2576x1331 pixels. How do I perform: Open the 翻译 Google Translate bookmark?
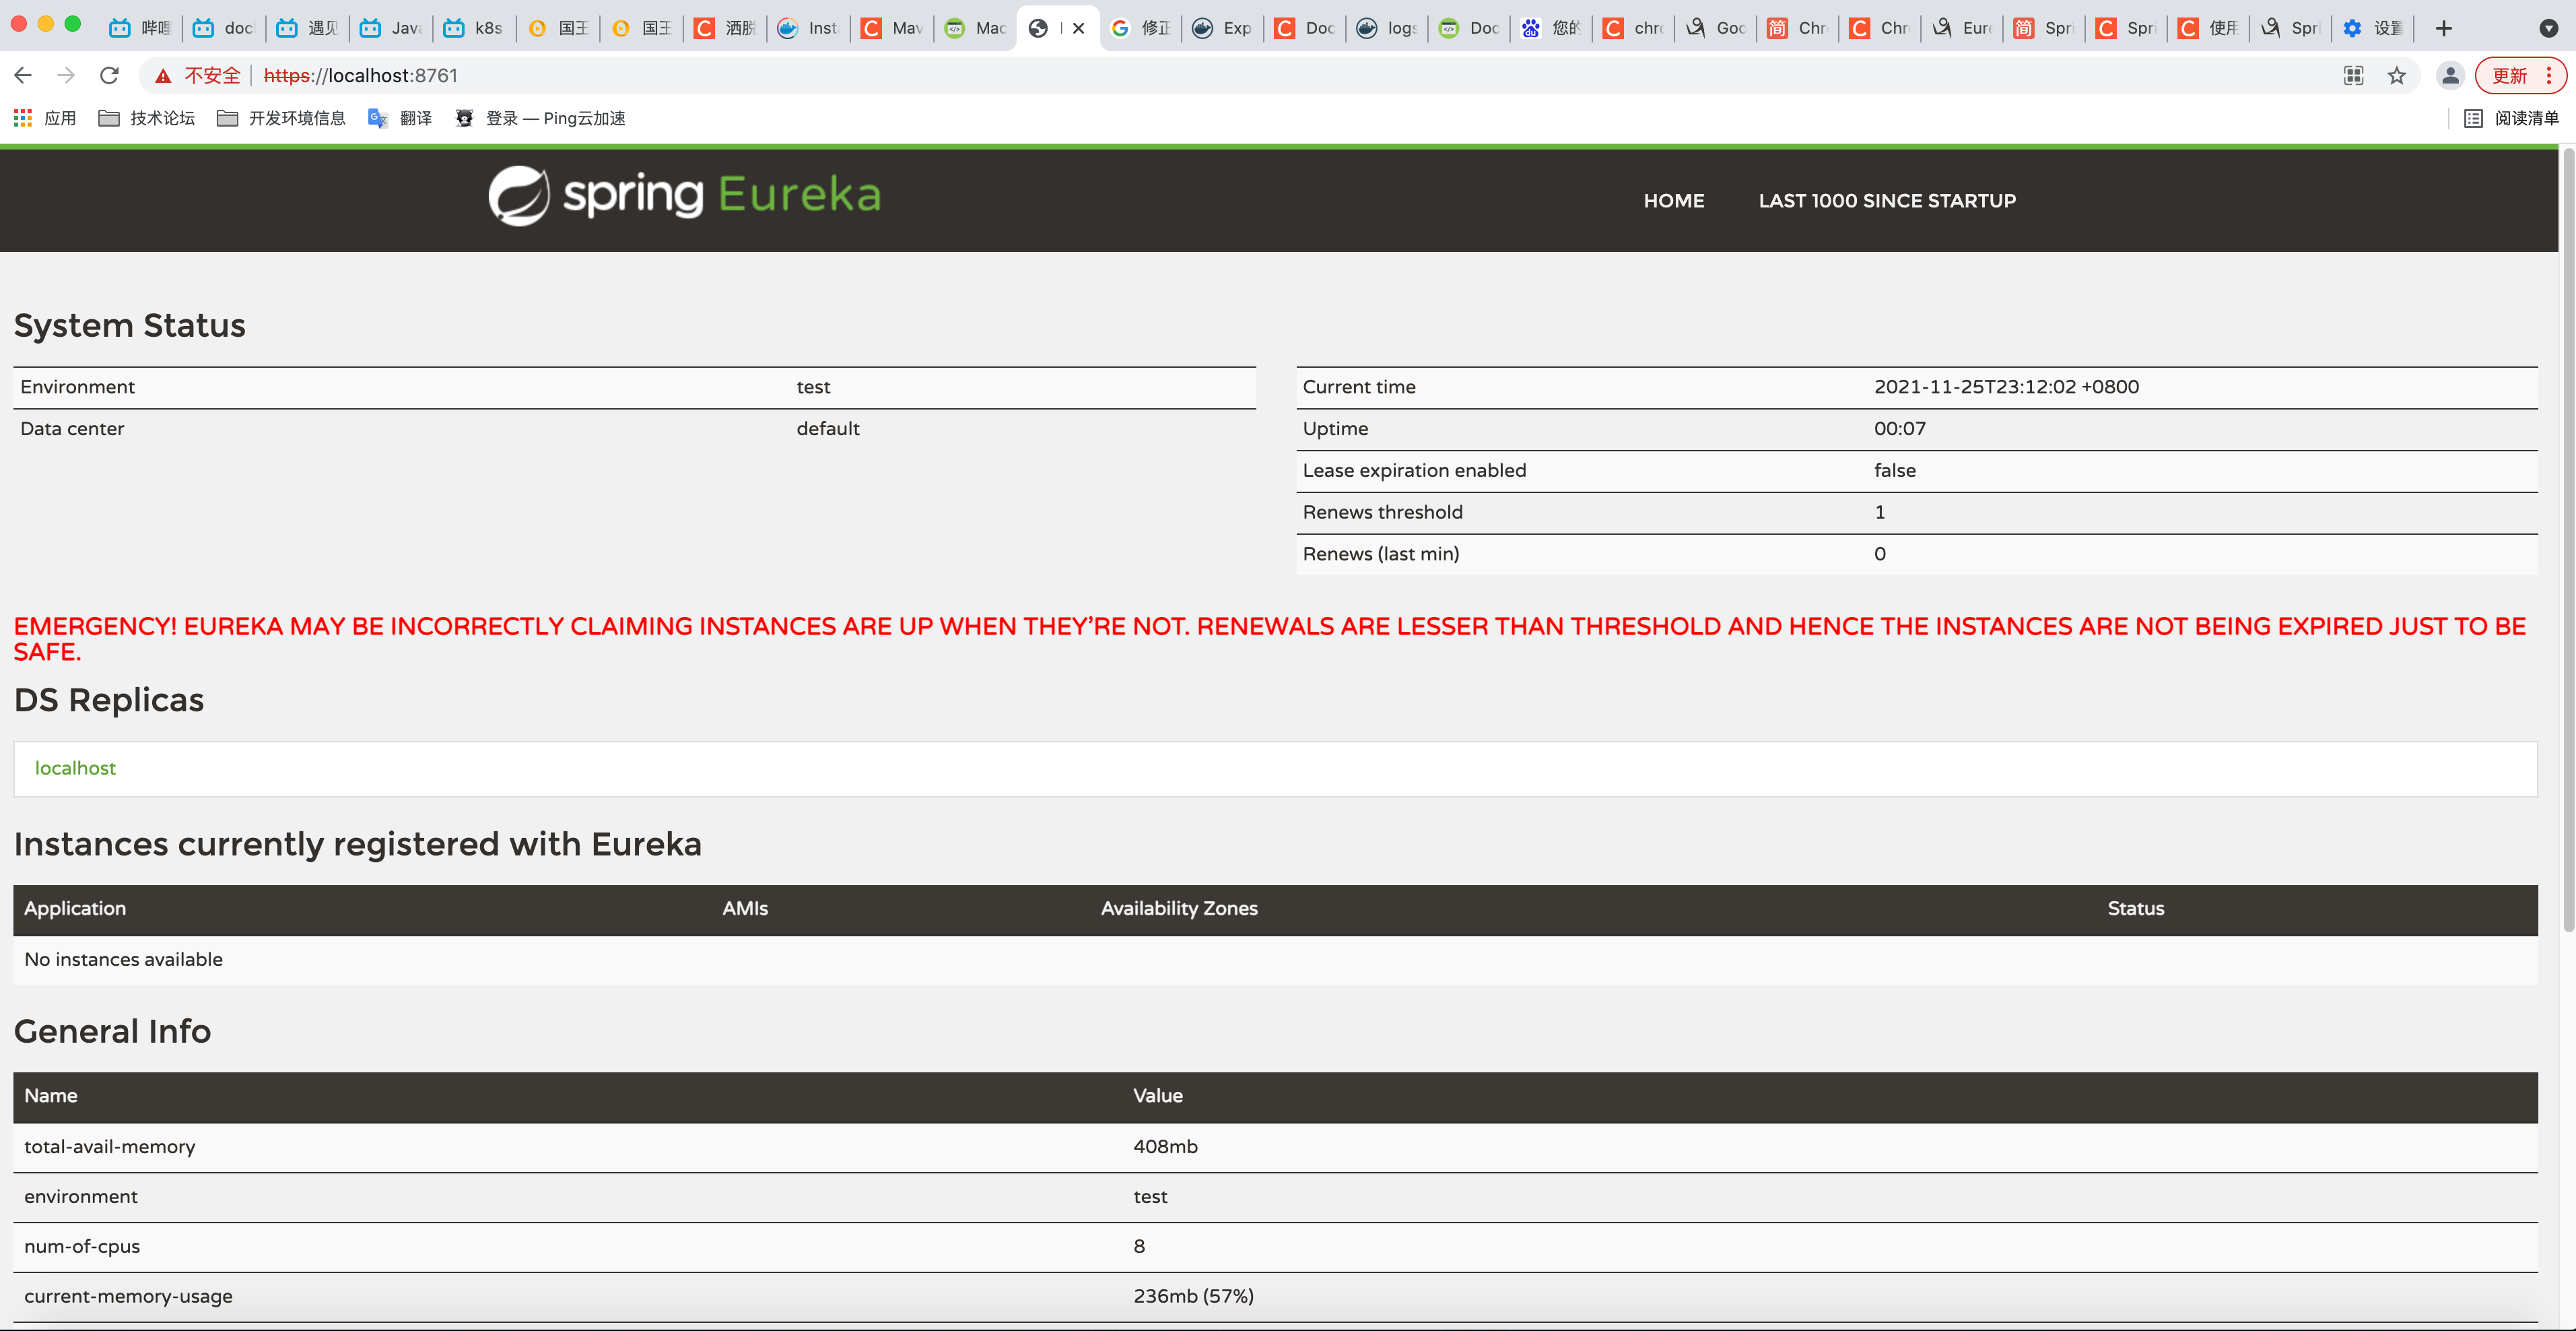pyautogui.click(x=399, y=118)
